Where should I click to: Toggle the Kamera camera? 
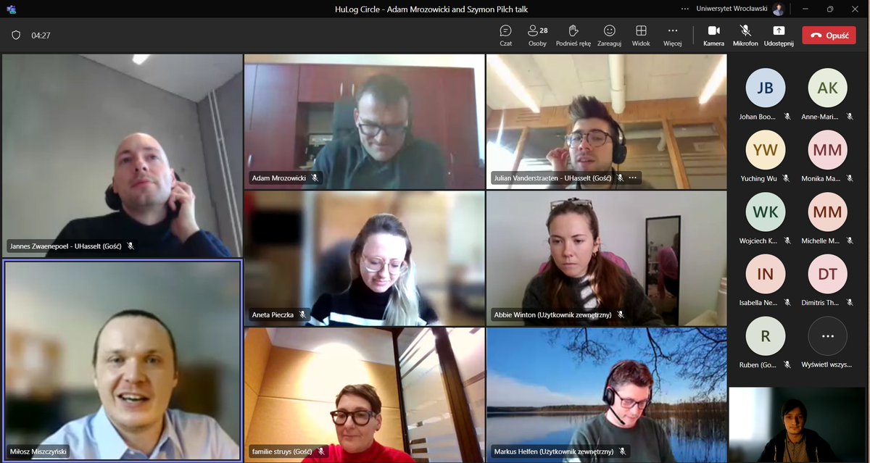click(x=713, y=35)
